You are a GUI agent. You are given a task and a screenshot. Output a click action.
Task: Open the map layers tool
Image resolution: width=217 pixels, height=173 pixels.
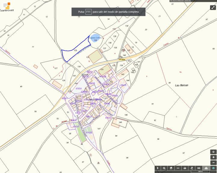point(171,168)
